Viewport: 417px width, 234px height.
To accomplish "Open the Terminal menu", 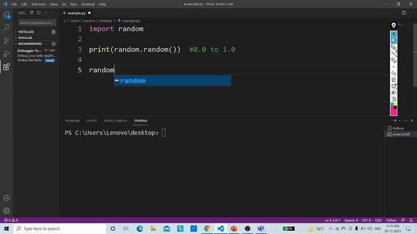I will 87,5.
